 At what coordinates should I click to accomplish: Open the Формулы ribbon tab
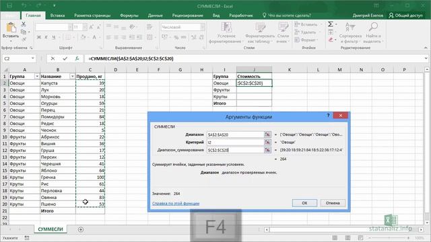click(129, 15)
